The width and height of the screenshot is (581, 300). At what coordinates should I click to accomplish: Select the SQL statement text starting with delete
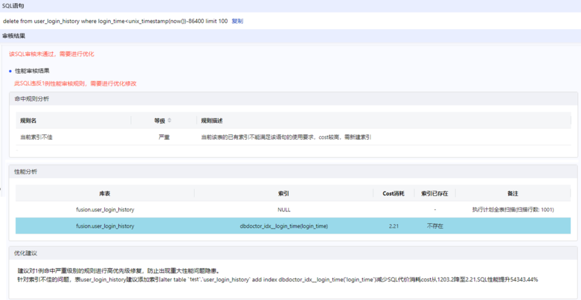click(115, 21)
